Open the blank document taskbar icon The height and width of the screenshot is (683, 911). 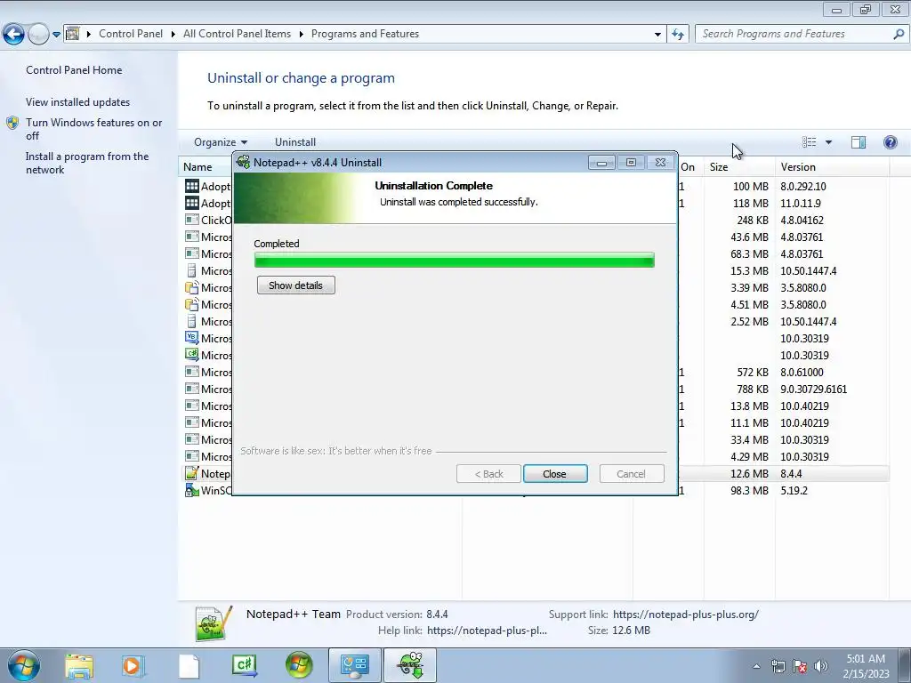click(x=189, y=666)
